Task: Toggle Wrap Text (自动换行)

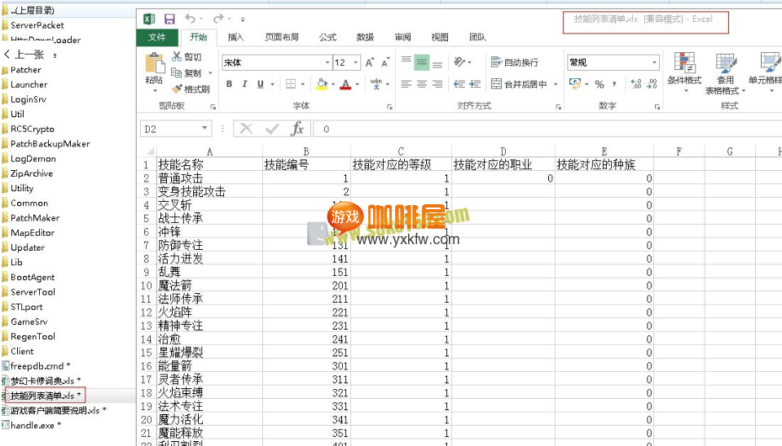Action: 514,63
